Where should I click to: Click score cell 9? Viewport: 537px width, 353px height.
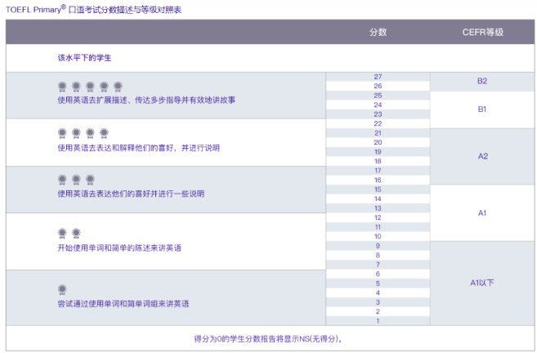click(378, 246)
